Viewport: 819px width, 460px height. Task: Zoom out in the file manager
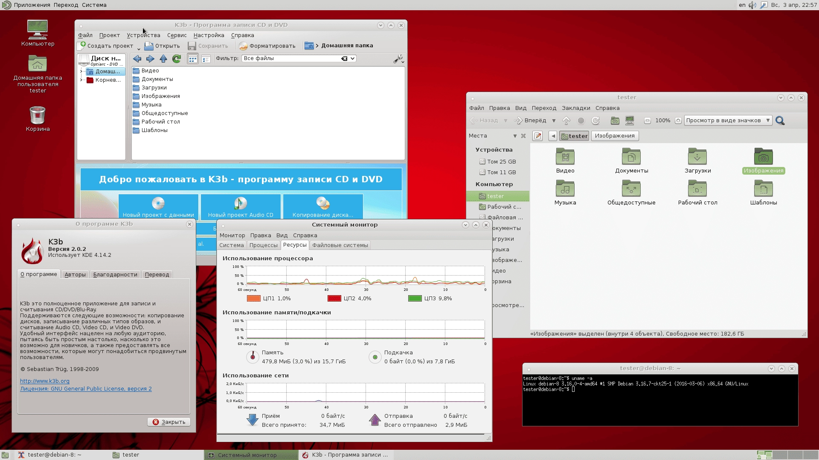[x=647, y=121]
